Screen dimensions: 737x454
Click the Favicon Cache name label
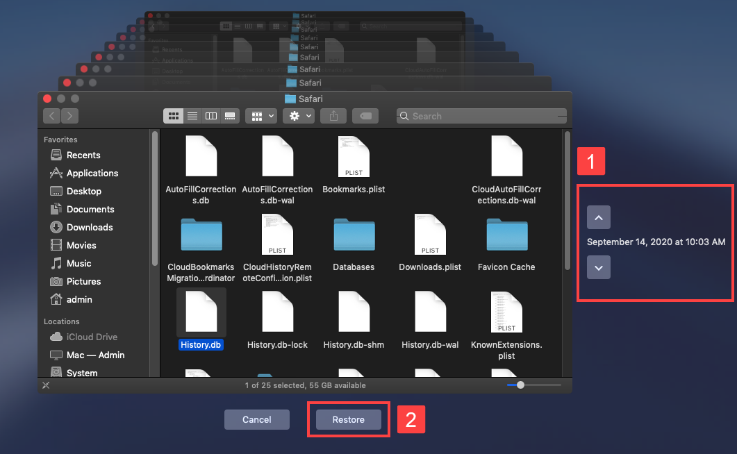coord(506,267)
